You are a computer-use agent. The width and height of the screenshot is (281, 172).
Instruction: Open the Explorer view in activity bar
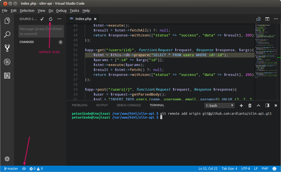point(7,21)
